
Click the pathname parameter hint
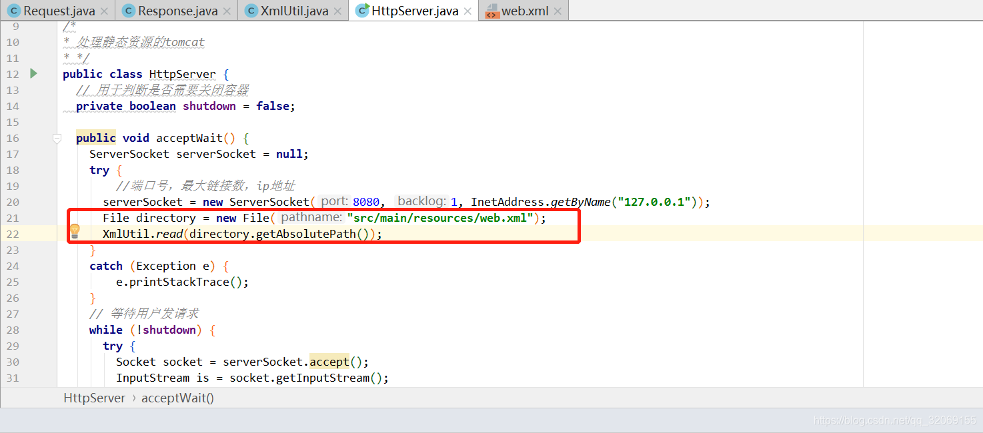click(311, 218)
